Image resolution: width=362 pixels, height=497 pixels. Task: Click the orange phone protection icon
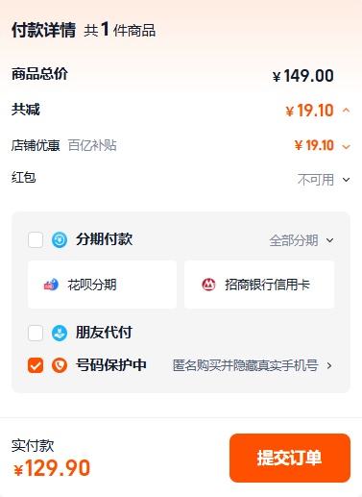[60, 365]
